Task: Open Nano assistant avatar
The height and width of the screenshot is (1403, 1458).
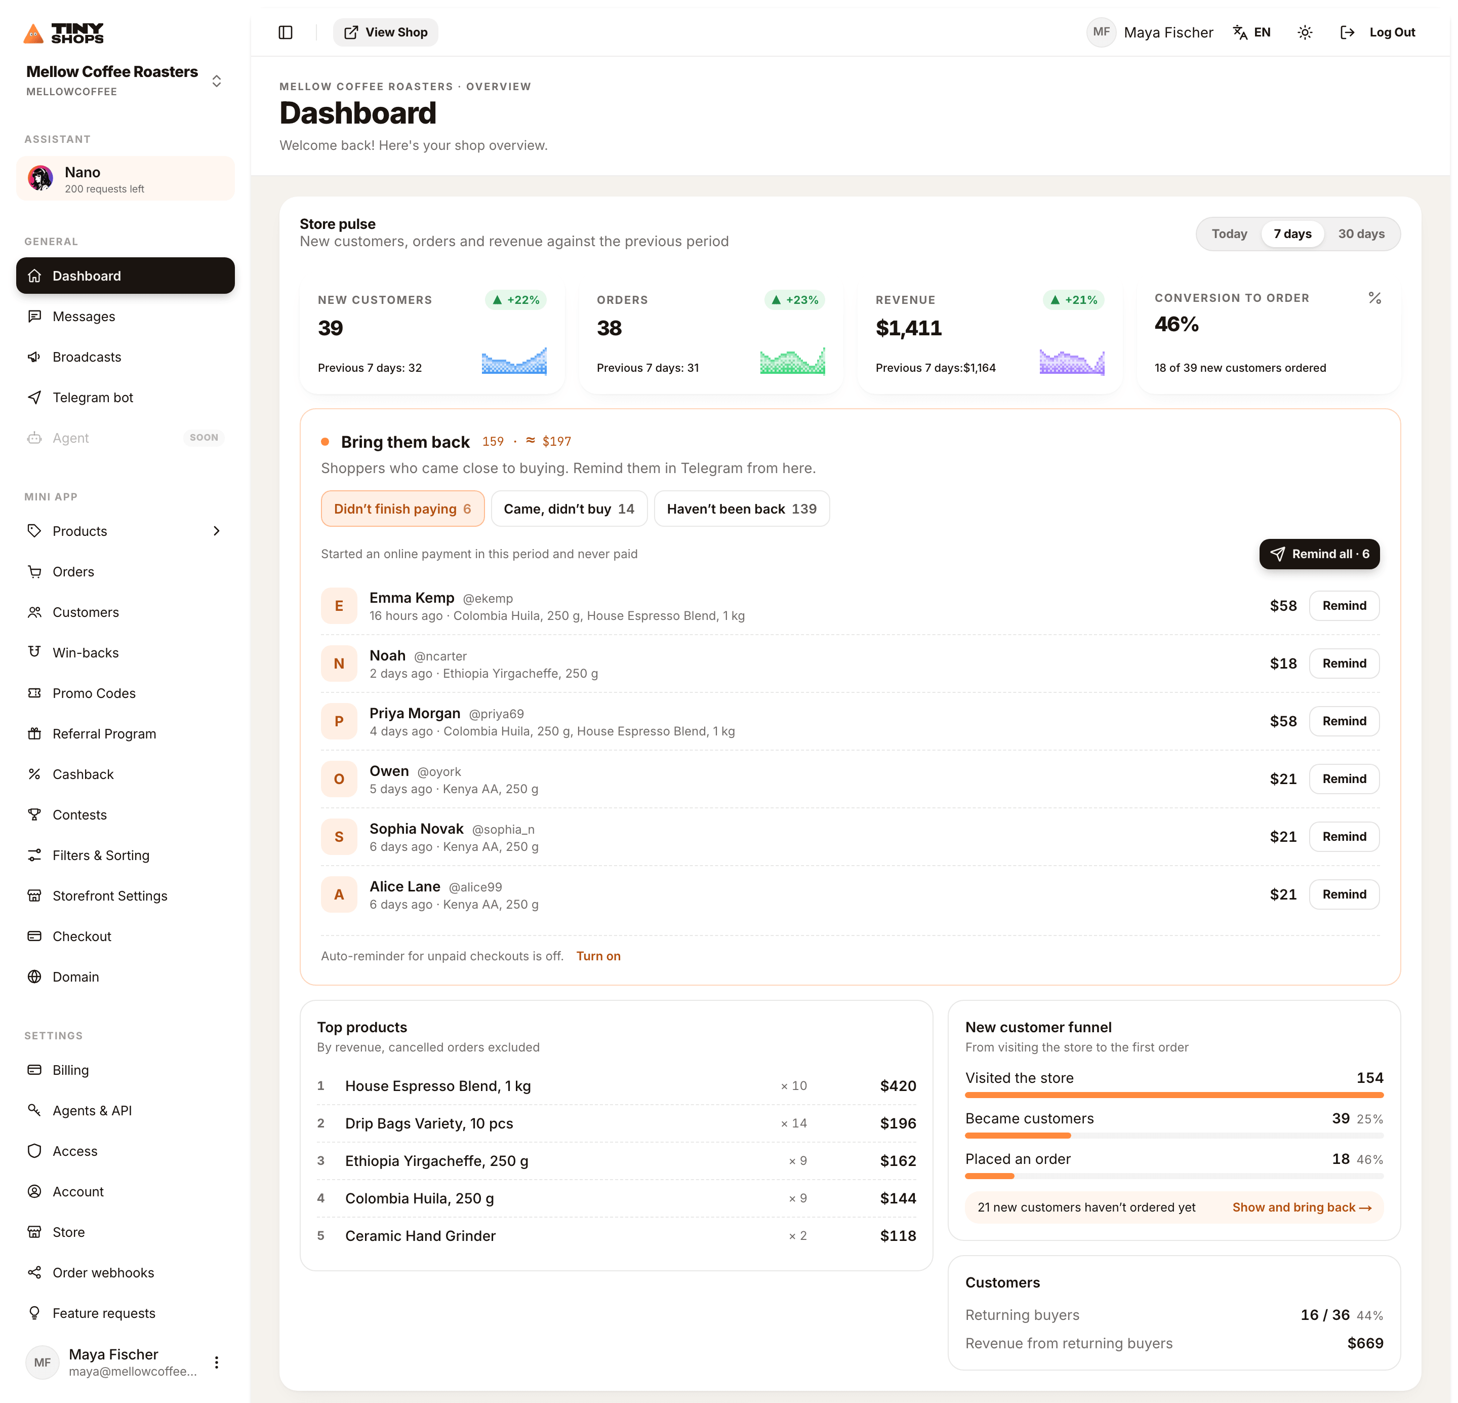Action: pyautogui.click(x=40, y=179)
